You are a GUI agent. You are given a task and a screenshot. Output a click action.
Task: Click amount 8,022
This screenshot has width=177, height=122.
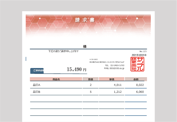coord(140,85)
